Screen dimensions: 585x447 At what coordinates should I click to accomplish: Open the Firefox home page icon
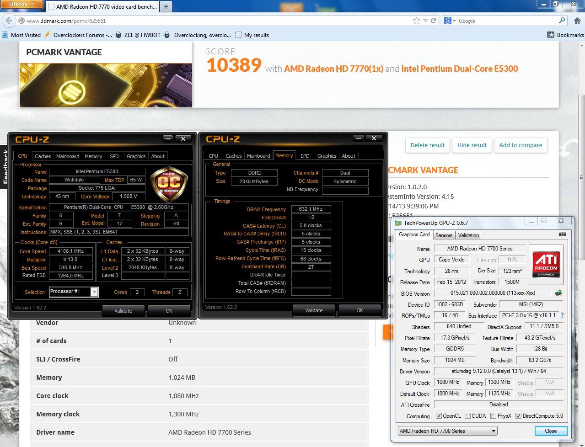tap(577, 21)
